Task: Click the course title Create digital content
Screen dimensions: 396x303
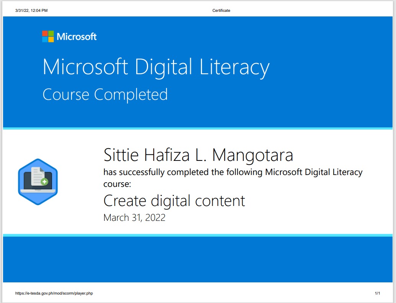Action: pos(174,201)
